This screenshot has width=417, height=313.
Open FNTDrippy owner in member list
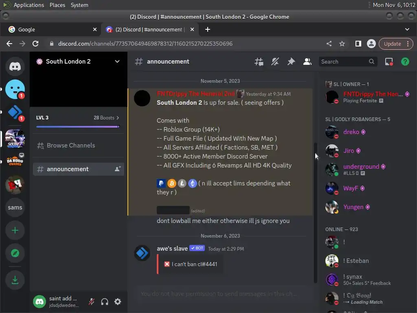click(368, 97)
